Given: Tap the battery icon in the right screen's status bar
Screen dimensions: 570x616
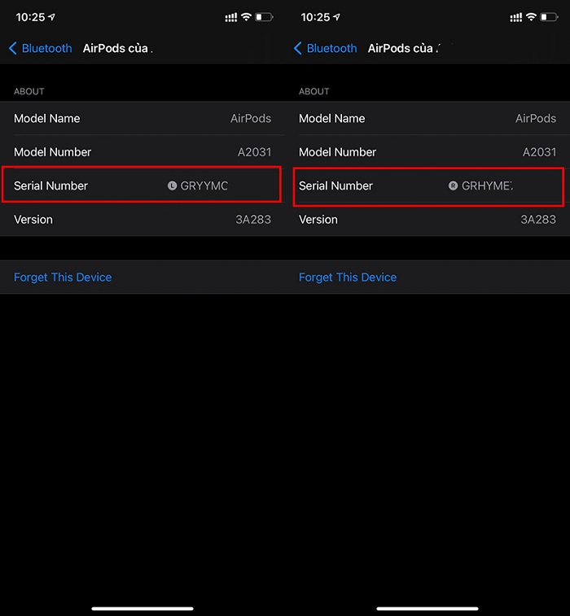Looking at the screenshot, I should pyautogui.click(x=550, y=17).
